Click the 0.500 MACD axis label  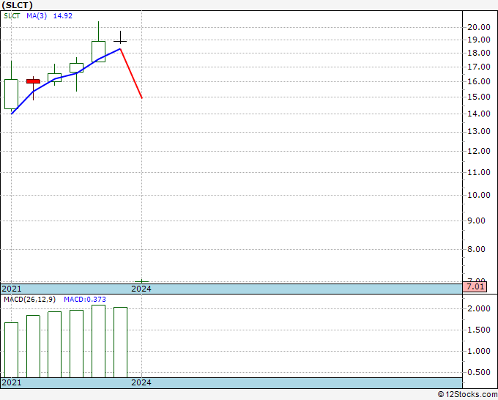479,372
